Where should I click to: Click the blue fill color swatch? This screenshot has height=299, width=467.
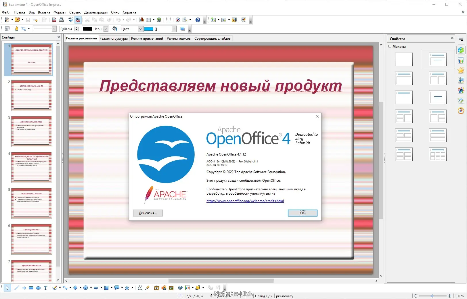(149, 29)
